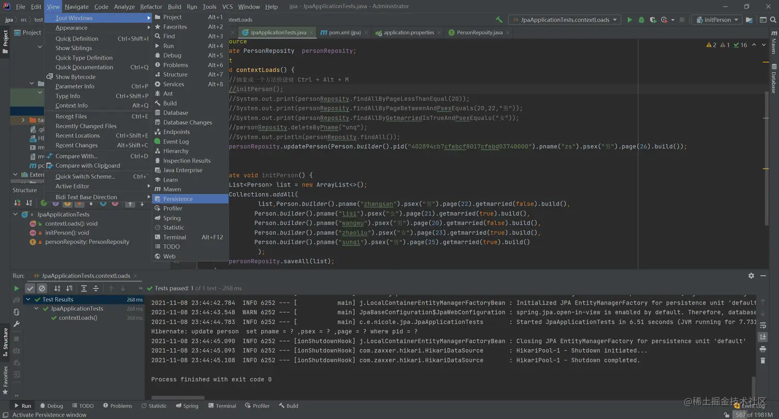This screenshot has width=779, height=419.
Task: Toggle the Project tool window stripe button
Action: tap(5, 41)
